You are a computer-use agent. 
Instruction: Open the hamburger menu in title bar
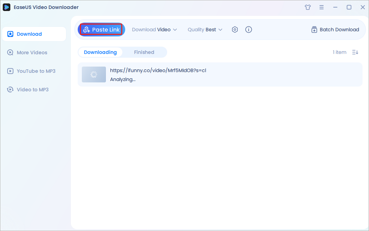pos(321,7)
